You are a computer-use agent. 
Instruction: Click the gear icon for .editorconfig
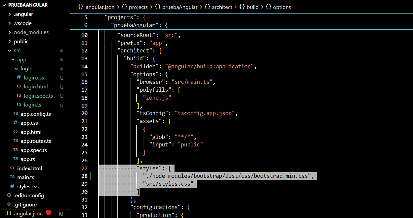9,195
